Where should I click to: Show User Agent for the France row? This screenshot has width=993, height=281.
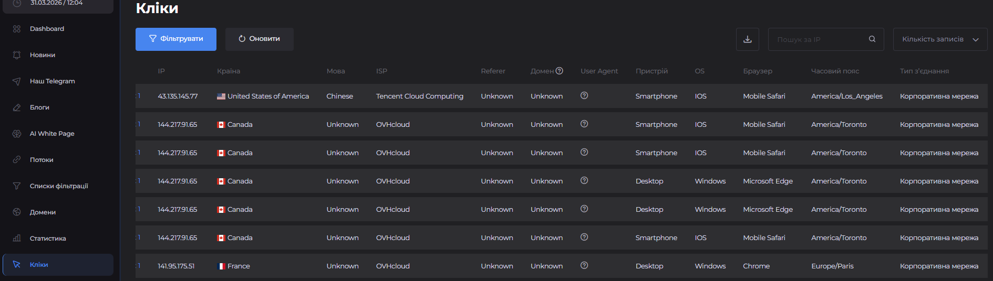(x=584, y=265)
